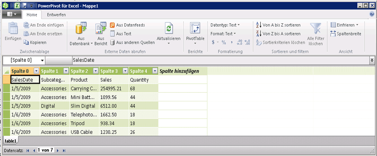The width and height of the screenshot is (377, 156).
Task: Switch to the Home tab
Action: point(32,15)
